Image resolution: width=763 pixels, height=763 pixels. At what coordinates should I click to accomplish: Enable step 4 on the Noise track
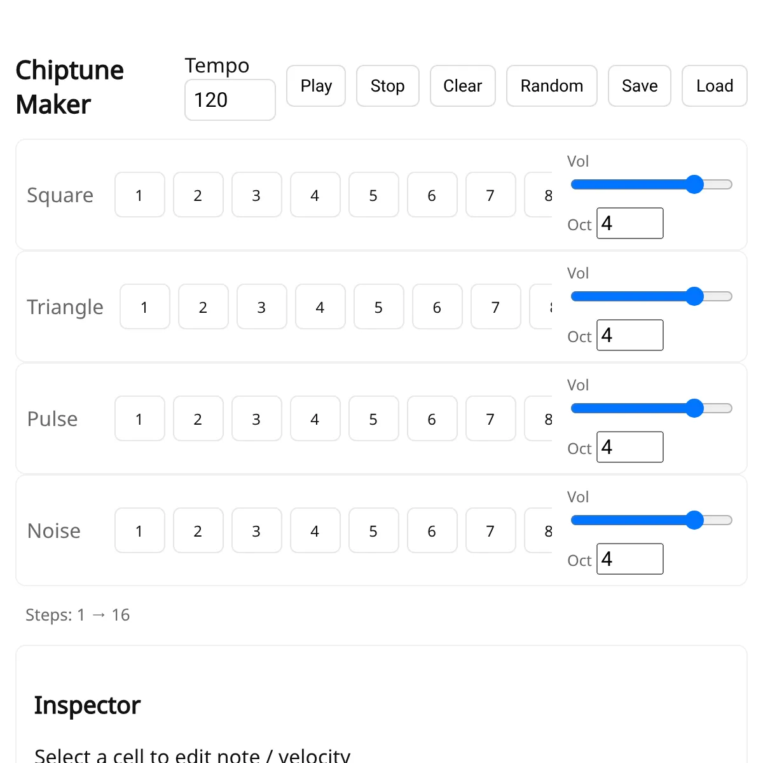[315, 531]
